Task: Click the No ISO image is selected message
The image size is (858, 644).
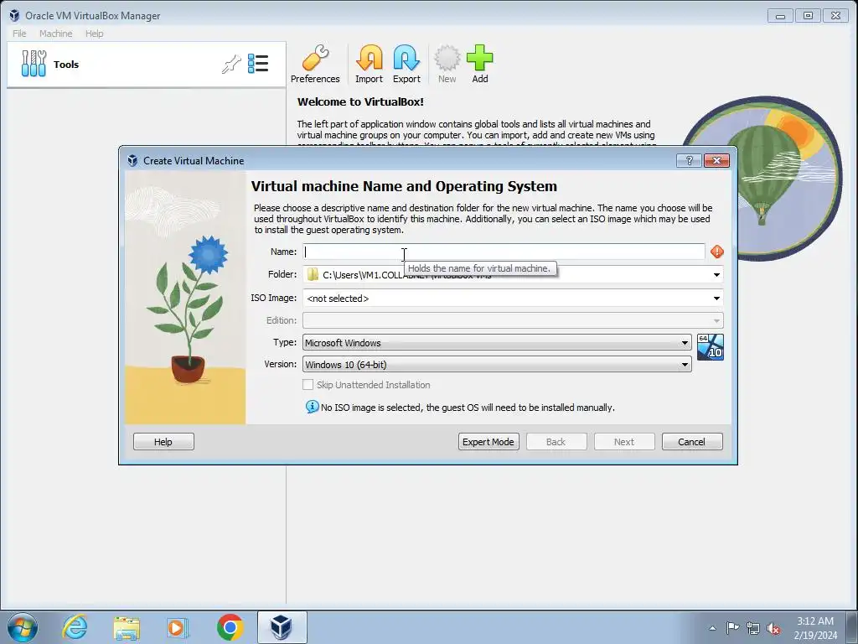Action: point(468,408)
